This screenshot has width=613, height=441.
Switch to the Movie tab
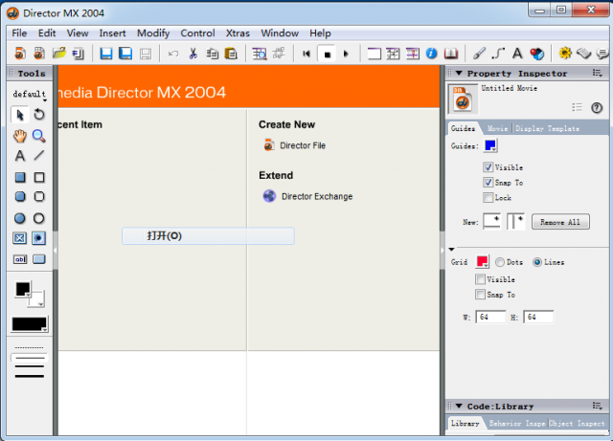coord(498,128)
